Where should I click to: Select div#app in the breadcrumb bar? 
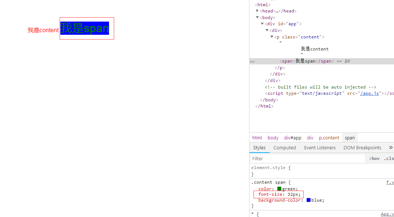click(293, 138)
